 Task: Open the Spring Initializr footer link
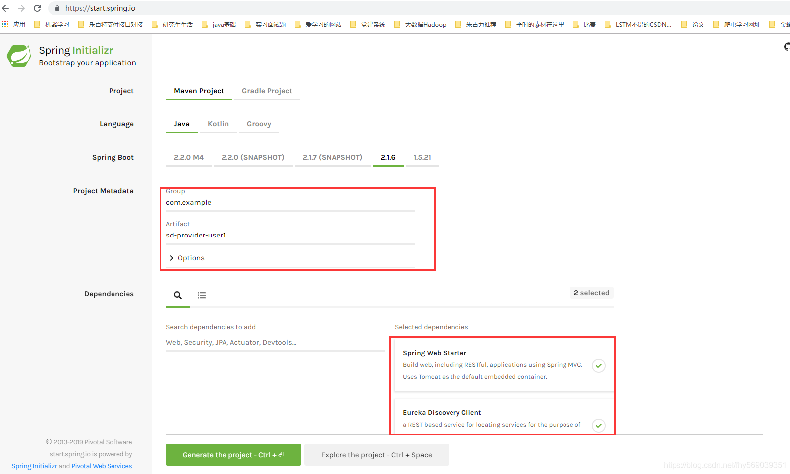click(x=34, y=466)
